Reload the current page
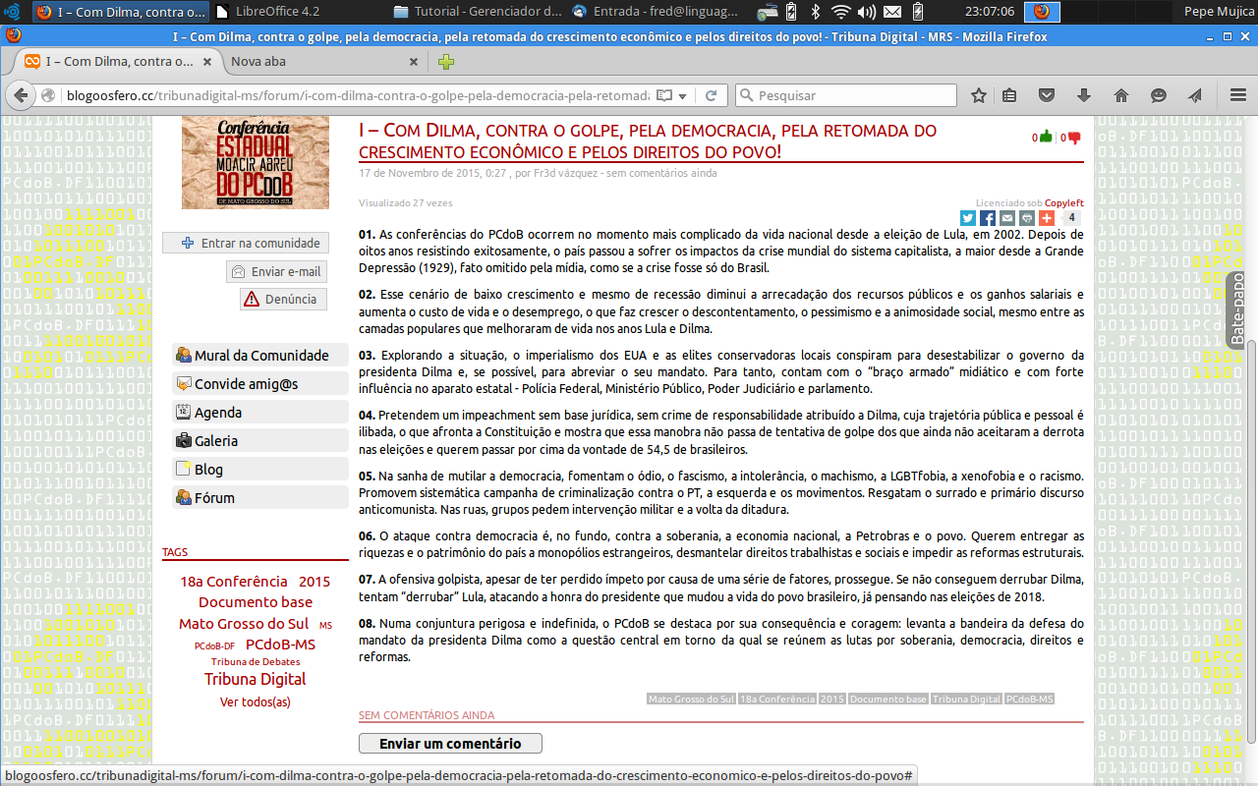This screenshot has height=786, width=1258. pos(711,95)
